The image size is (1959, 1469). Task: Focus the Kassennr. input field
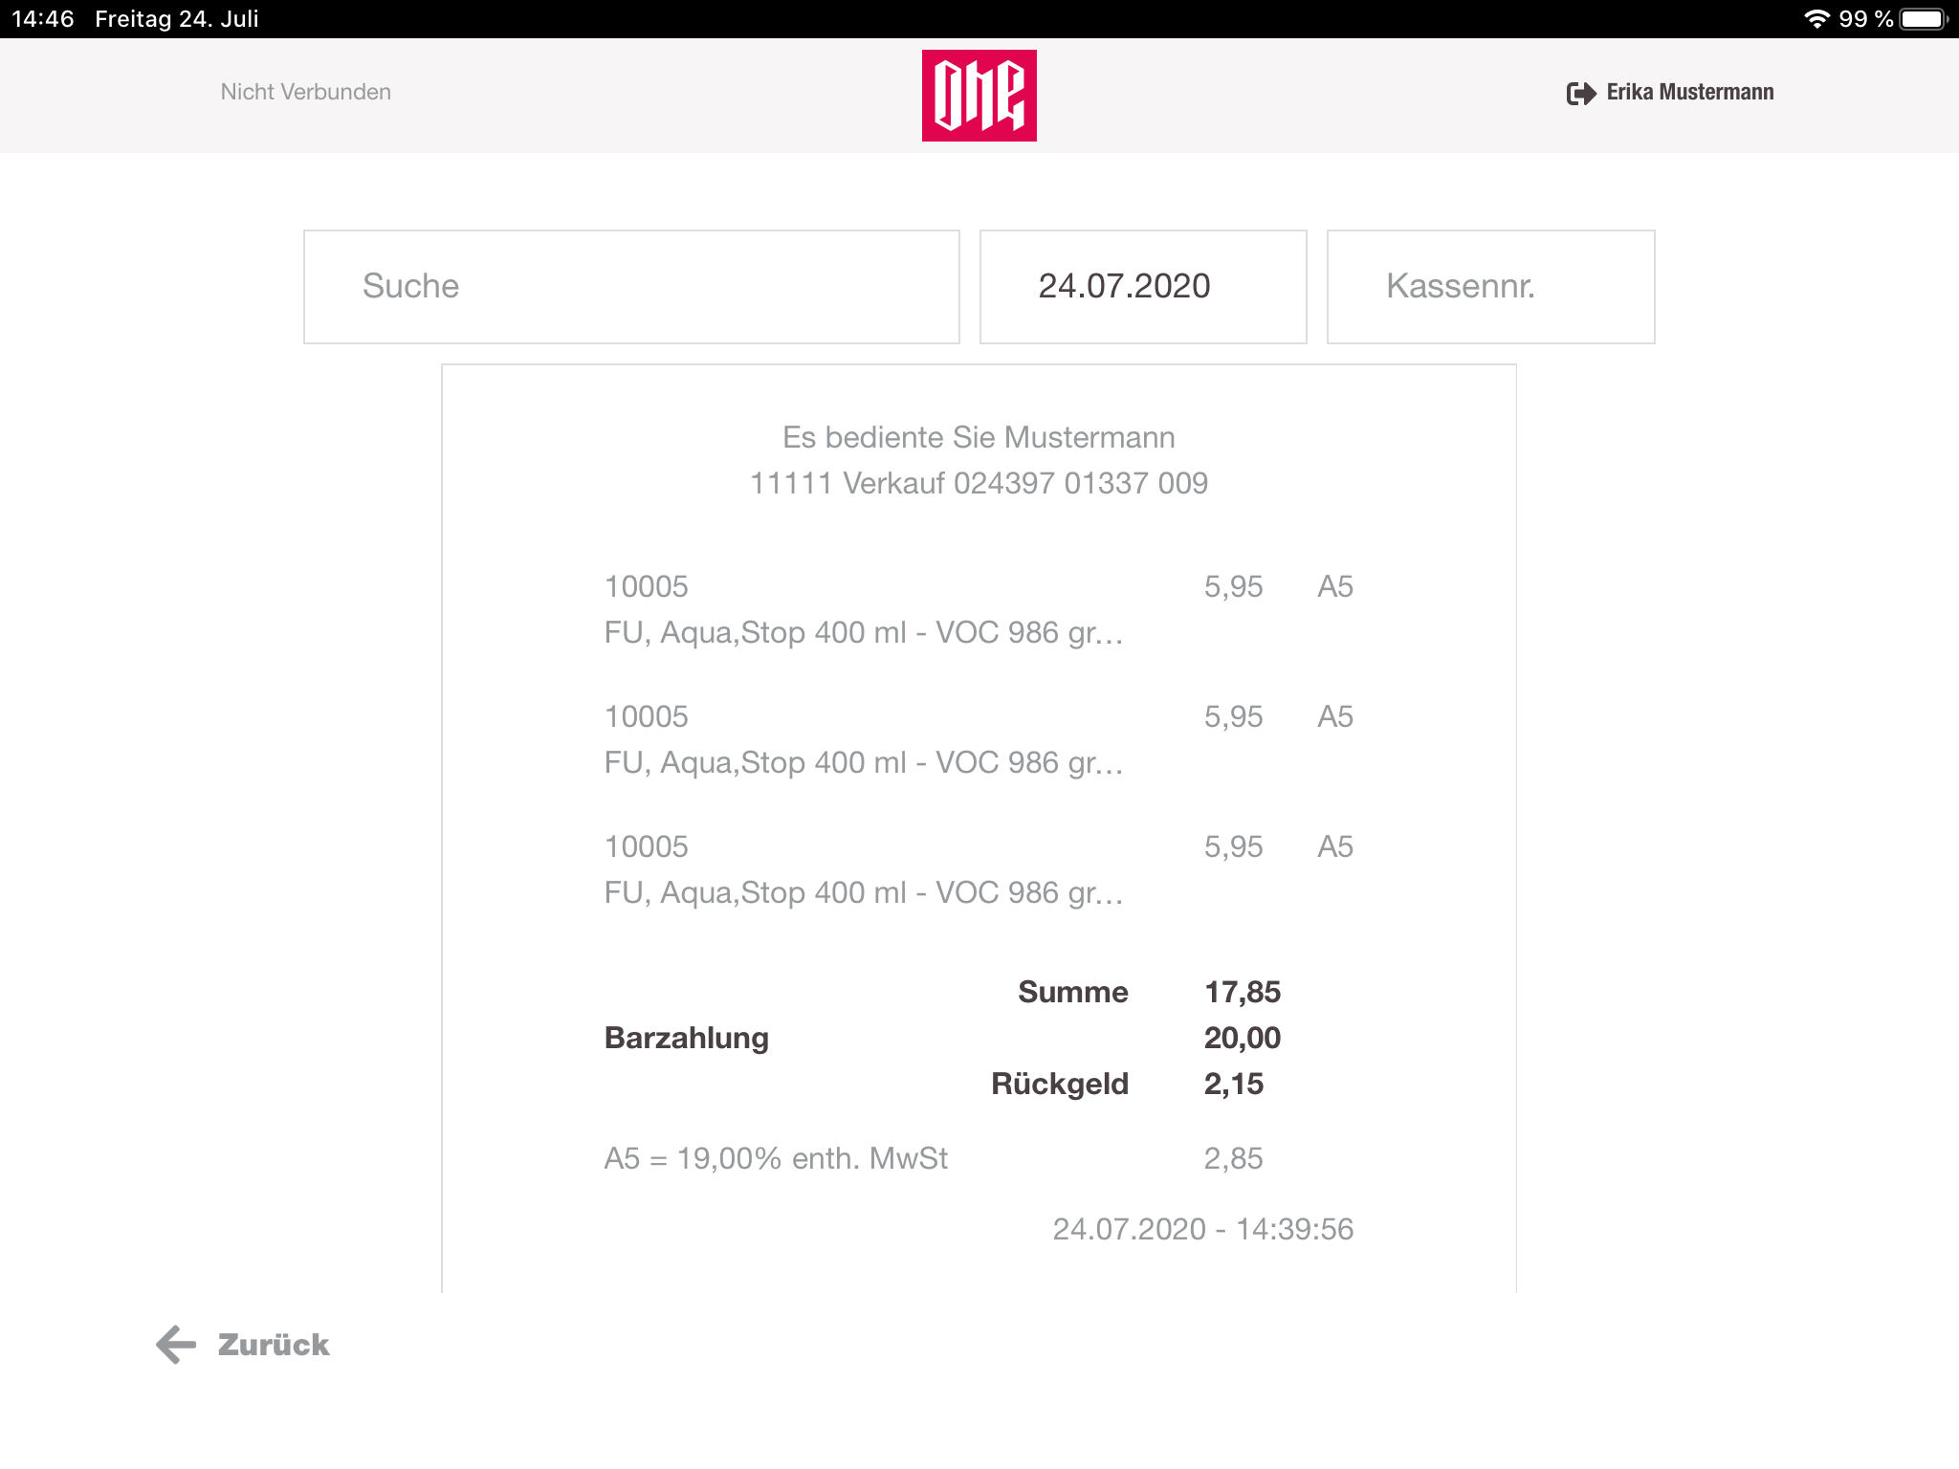pos(1490,287)
